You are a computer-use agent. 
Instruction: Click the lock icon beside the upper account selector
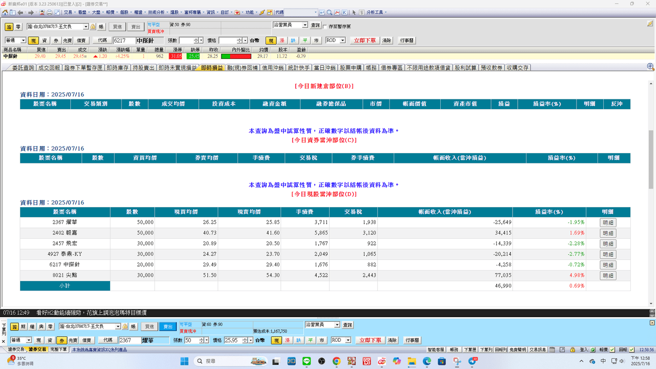point(93,27)
